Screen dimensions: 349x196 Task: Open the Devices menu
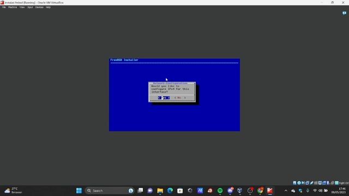(x=39, y=7)
